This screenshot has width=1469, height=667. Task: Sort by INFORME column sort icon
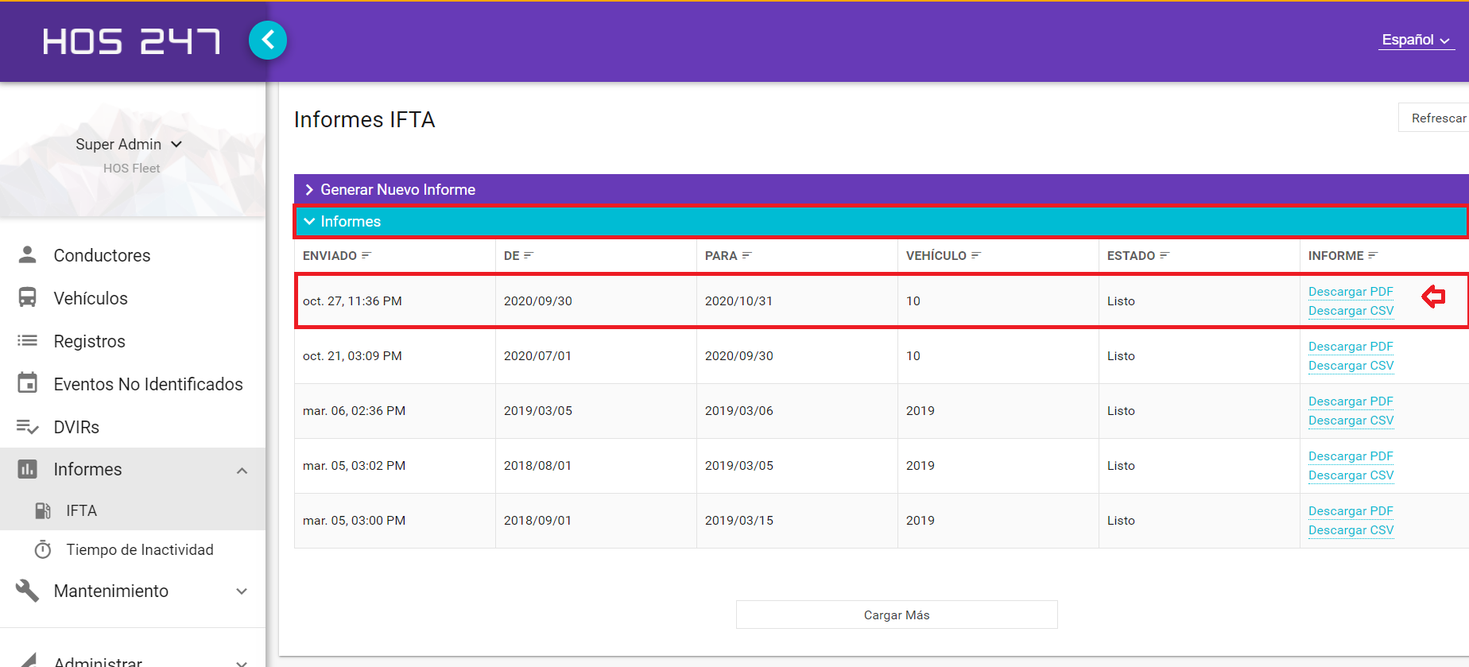(1373, 255)
